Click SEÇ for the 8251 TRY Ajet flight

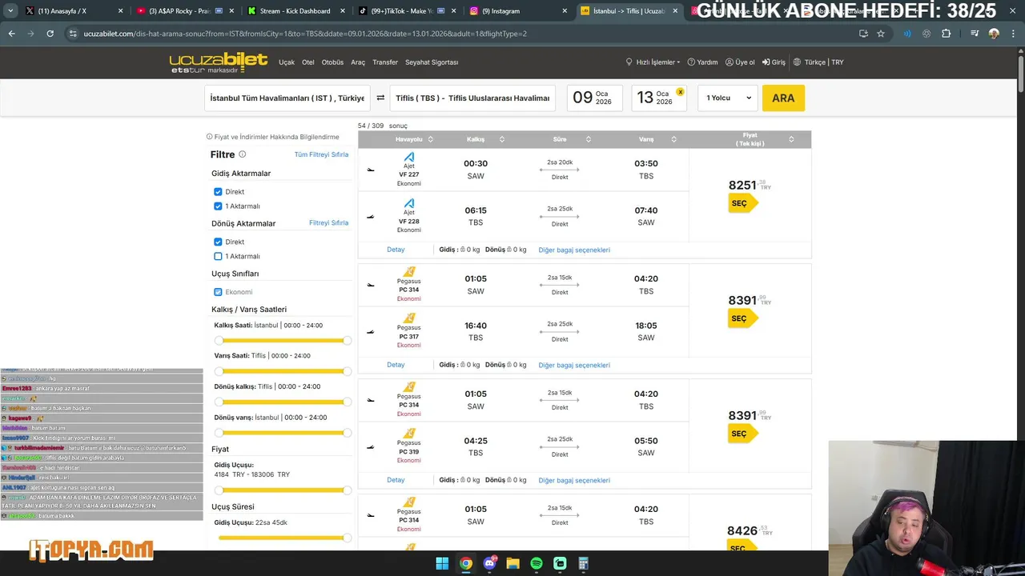pyautogui.click(x=742, y=203)
